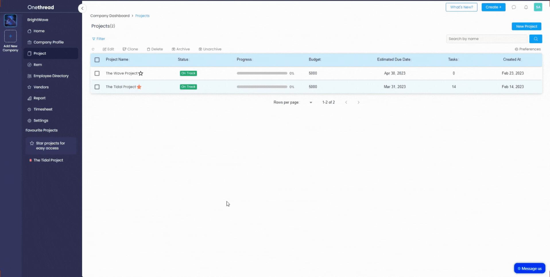Click the New Project button
The width and height of the screenshot is (550, 277).
(x=526, y=26)
